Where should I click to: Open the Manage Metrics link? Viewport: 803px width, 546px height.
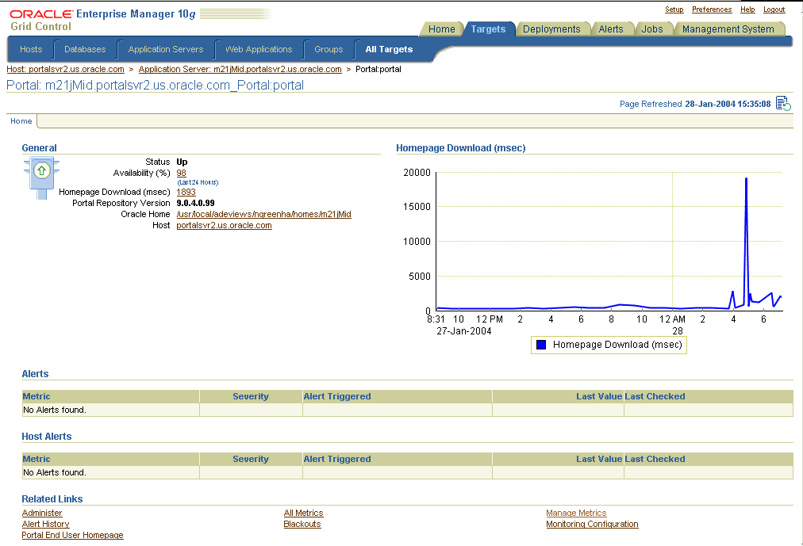[x=576, y=513]
